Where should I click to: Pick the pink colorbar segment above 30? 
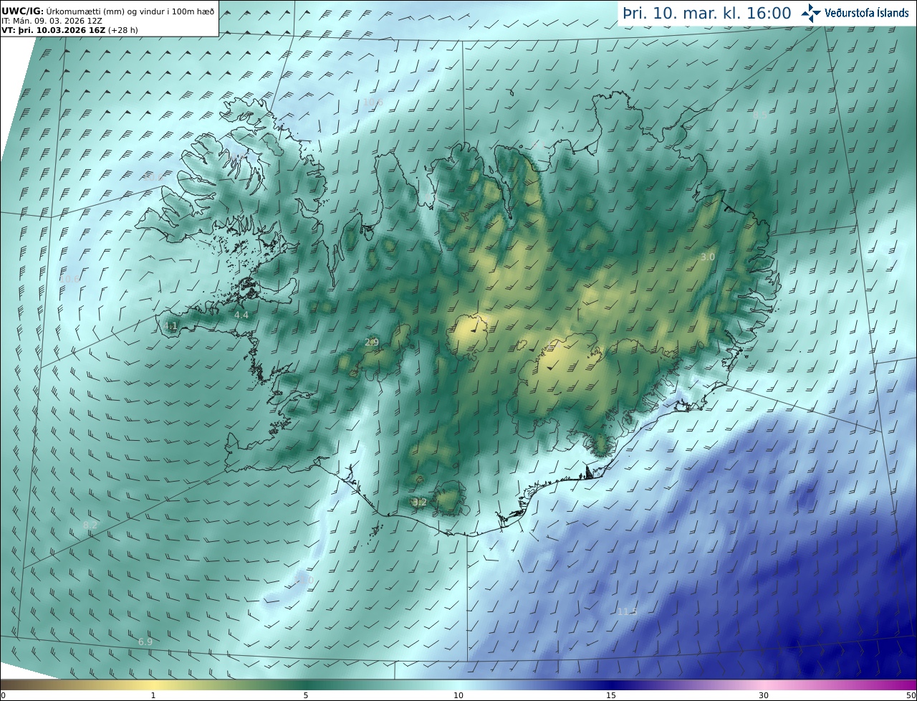click(x=764, y=685)
